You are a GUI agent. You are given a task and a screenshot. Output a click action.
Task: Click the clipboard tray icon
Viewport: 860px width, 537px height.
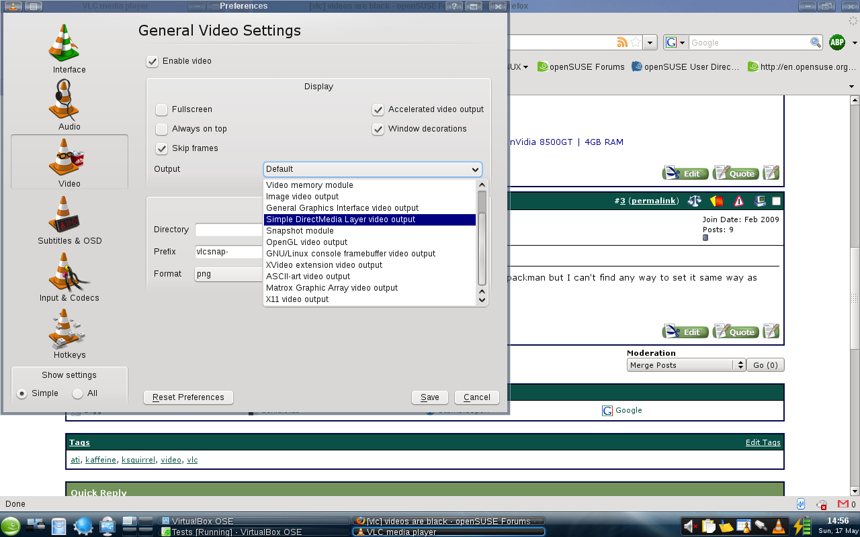pyautogui.click(x=708, y=526)
